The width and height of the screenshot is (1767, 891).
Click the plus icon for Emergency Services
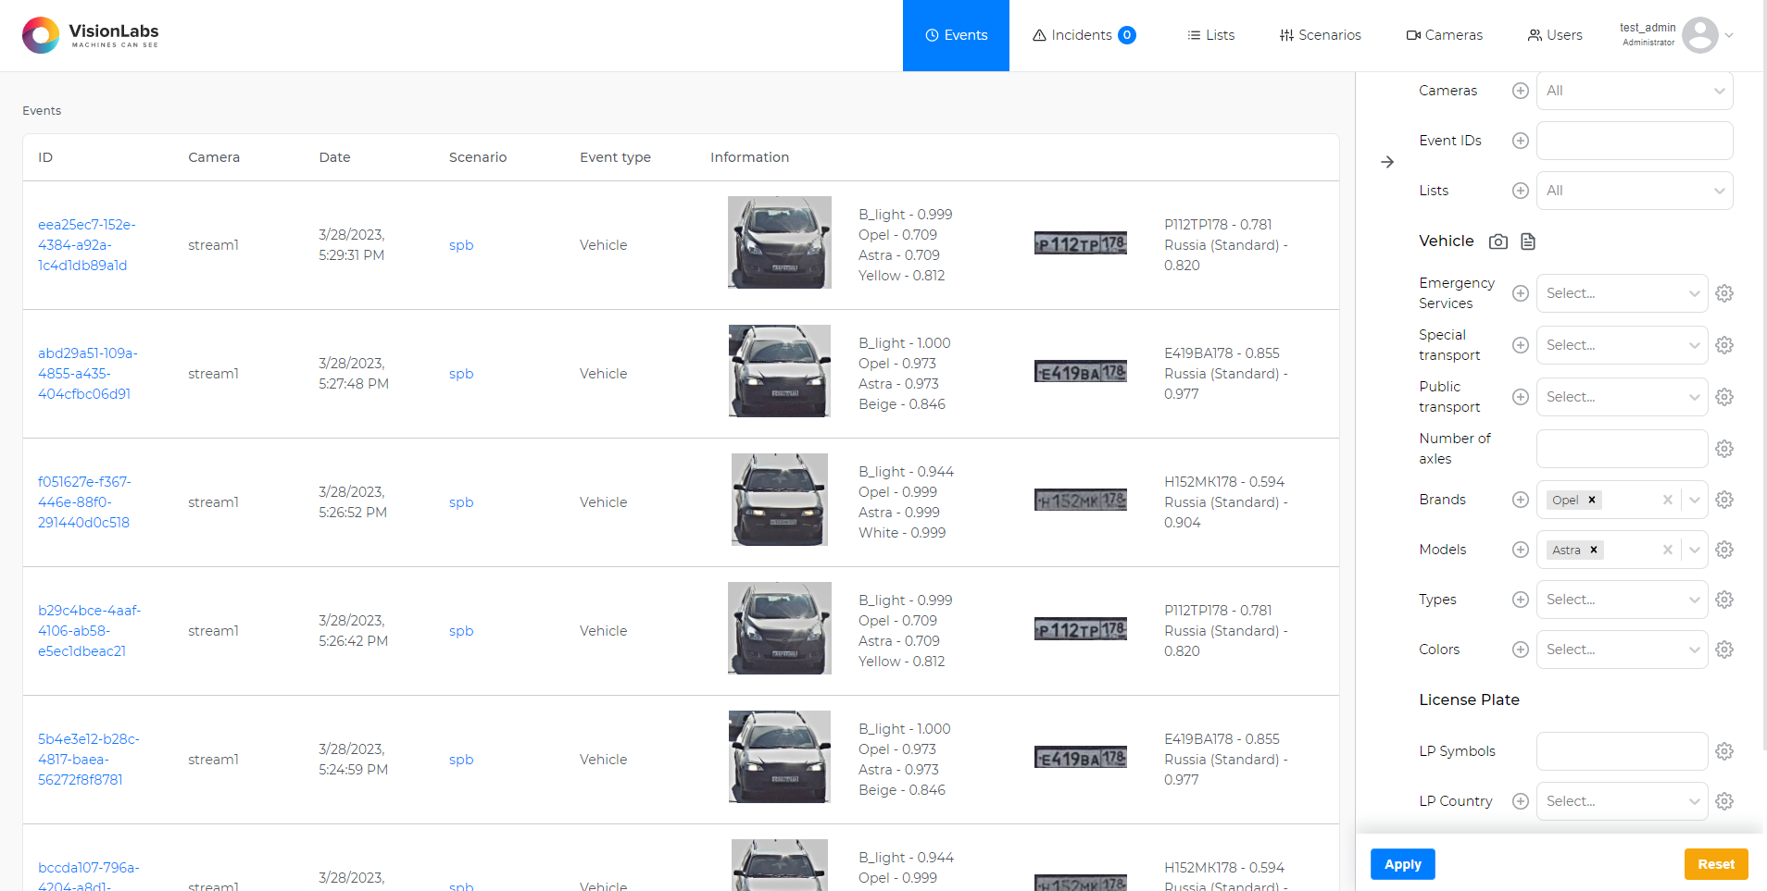[x=1521, y=293]
